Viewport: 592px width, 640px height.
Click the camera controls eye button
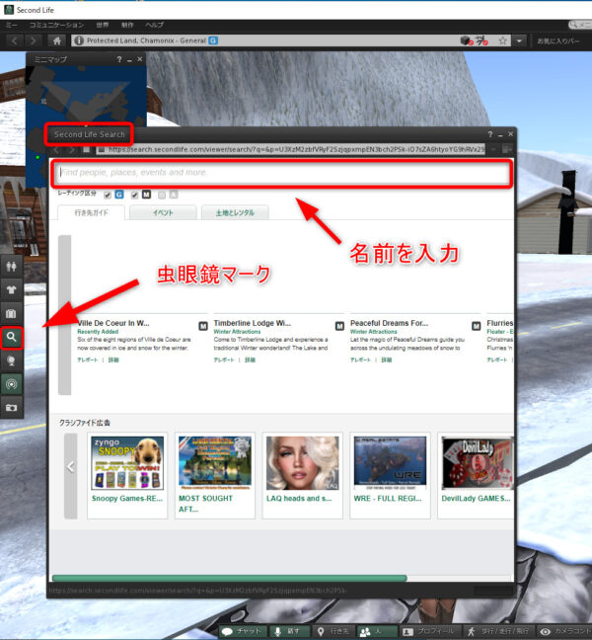click(564, 631)
